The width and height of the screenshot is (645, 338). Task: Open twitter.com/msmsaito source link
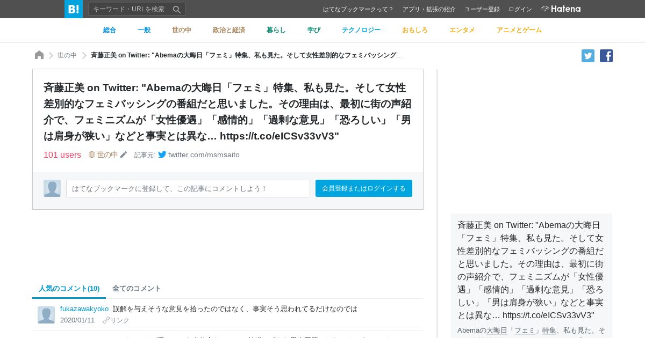tap(204, 155)
